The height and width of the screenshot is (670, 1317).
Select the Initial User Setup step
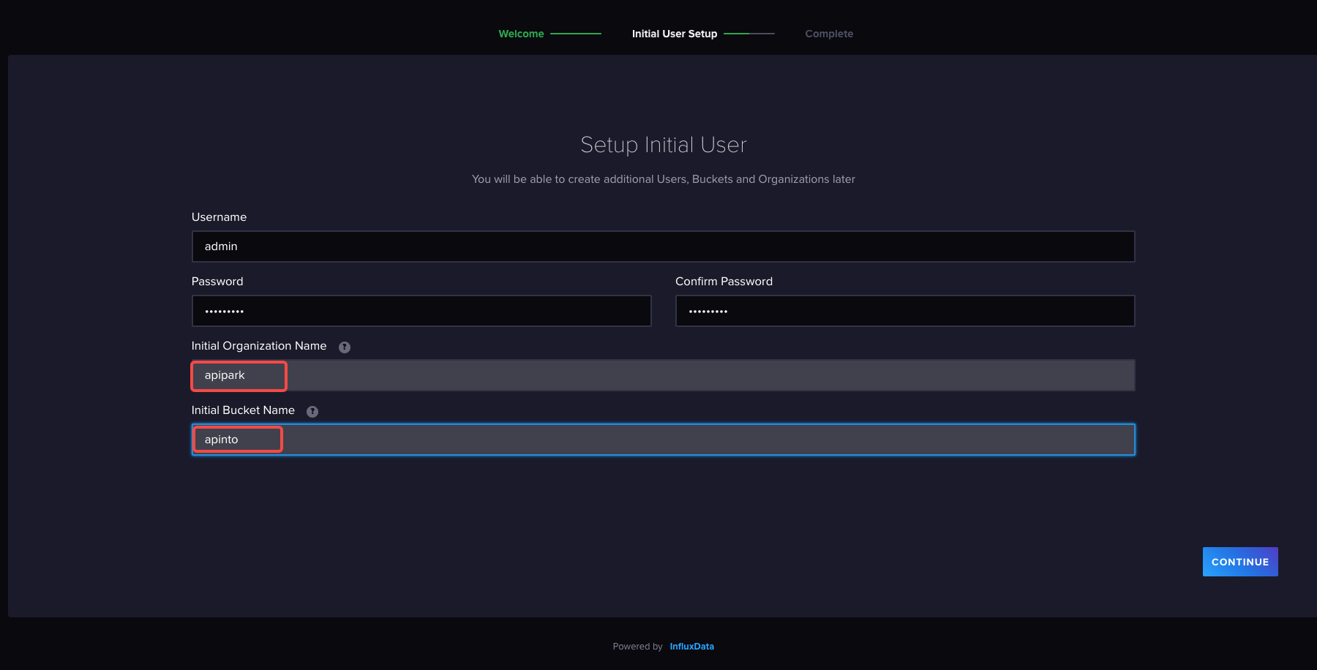(674, 34)
